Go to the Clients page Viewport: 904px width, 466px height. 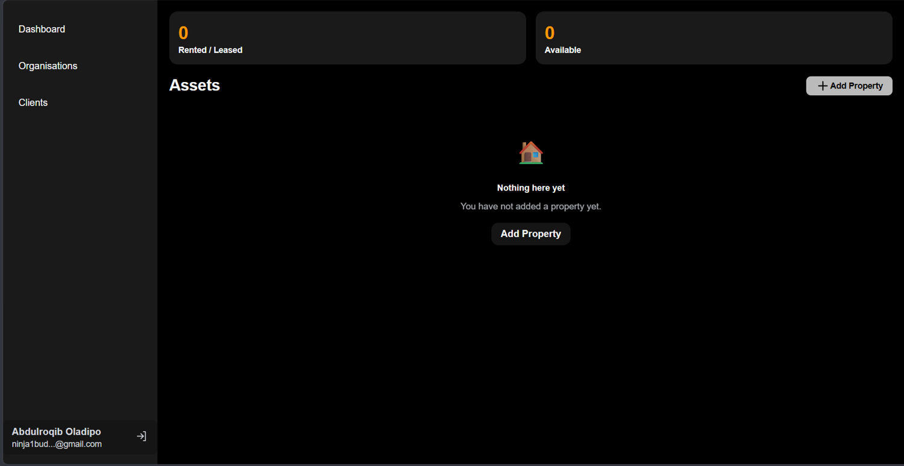pyautogui.click(x=33, y=102)
